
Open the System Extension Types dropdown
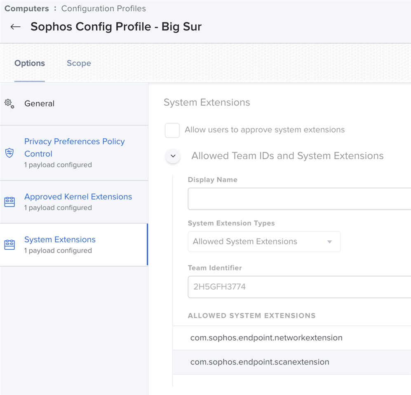[x=264, y=242]
